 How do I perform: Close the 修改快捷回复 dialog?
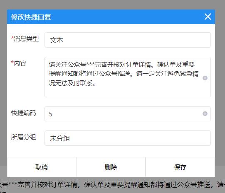(x=208, y=17)
